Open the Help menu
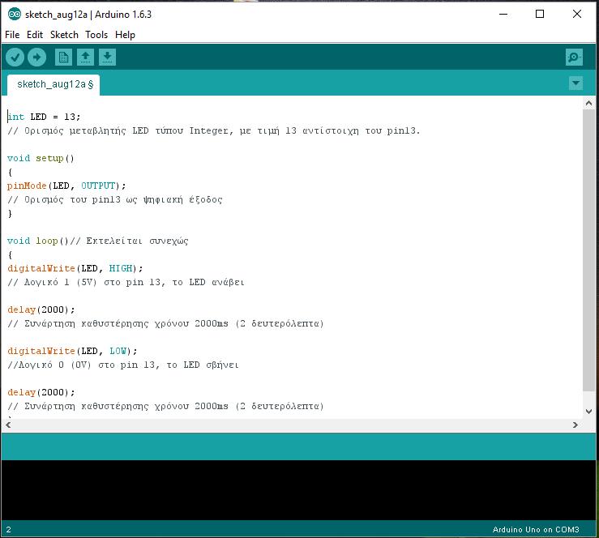Image resolution: width=599 pixels, height=538 pixels. click(x=125, y=35)
